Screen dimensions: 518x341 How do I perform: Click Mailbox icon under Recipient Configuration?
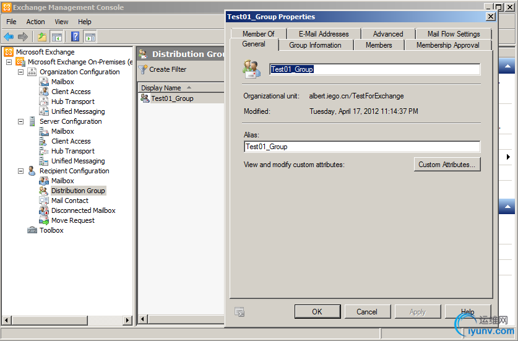[44, 181]
